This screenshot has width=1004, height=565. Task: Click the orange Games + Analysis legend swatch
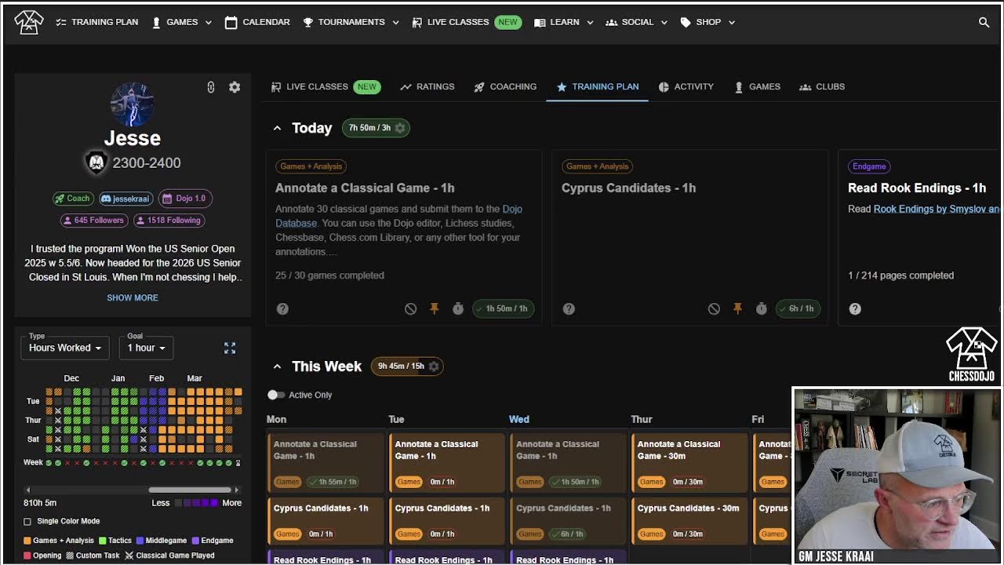click(27, 541)
